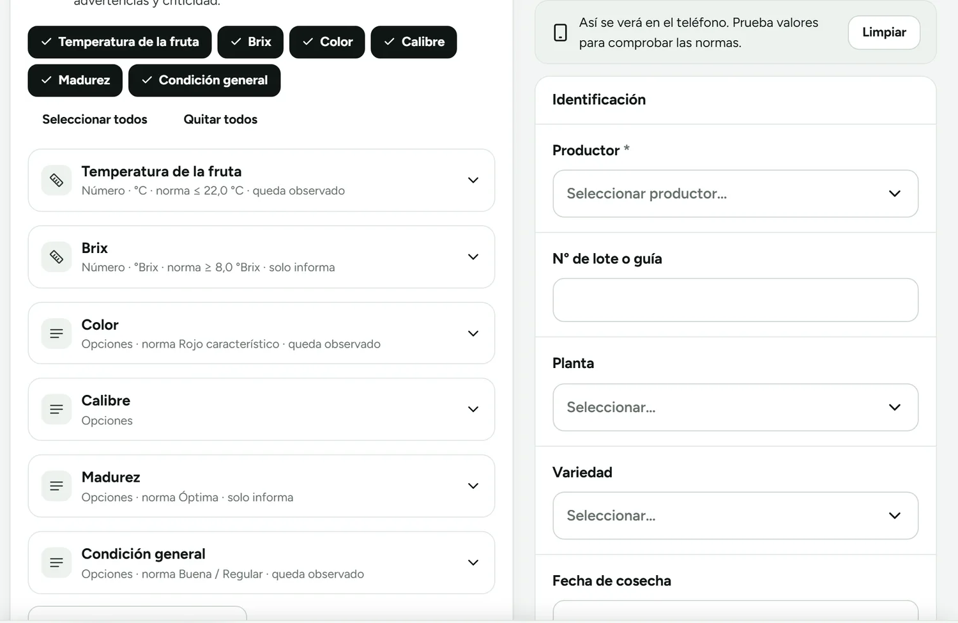
Task: Click Seleccionar todos
Action: pos(95,119)
